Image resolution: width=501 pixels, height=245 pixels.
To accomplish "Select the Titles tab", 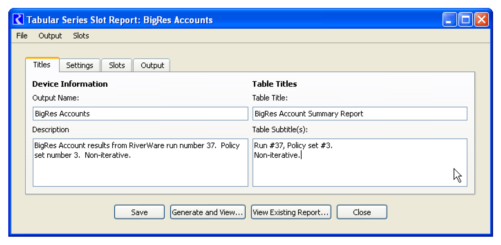I will (x=42, y=65).
